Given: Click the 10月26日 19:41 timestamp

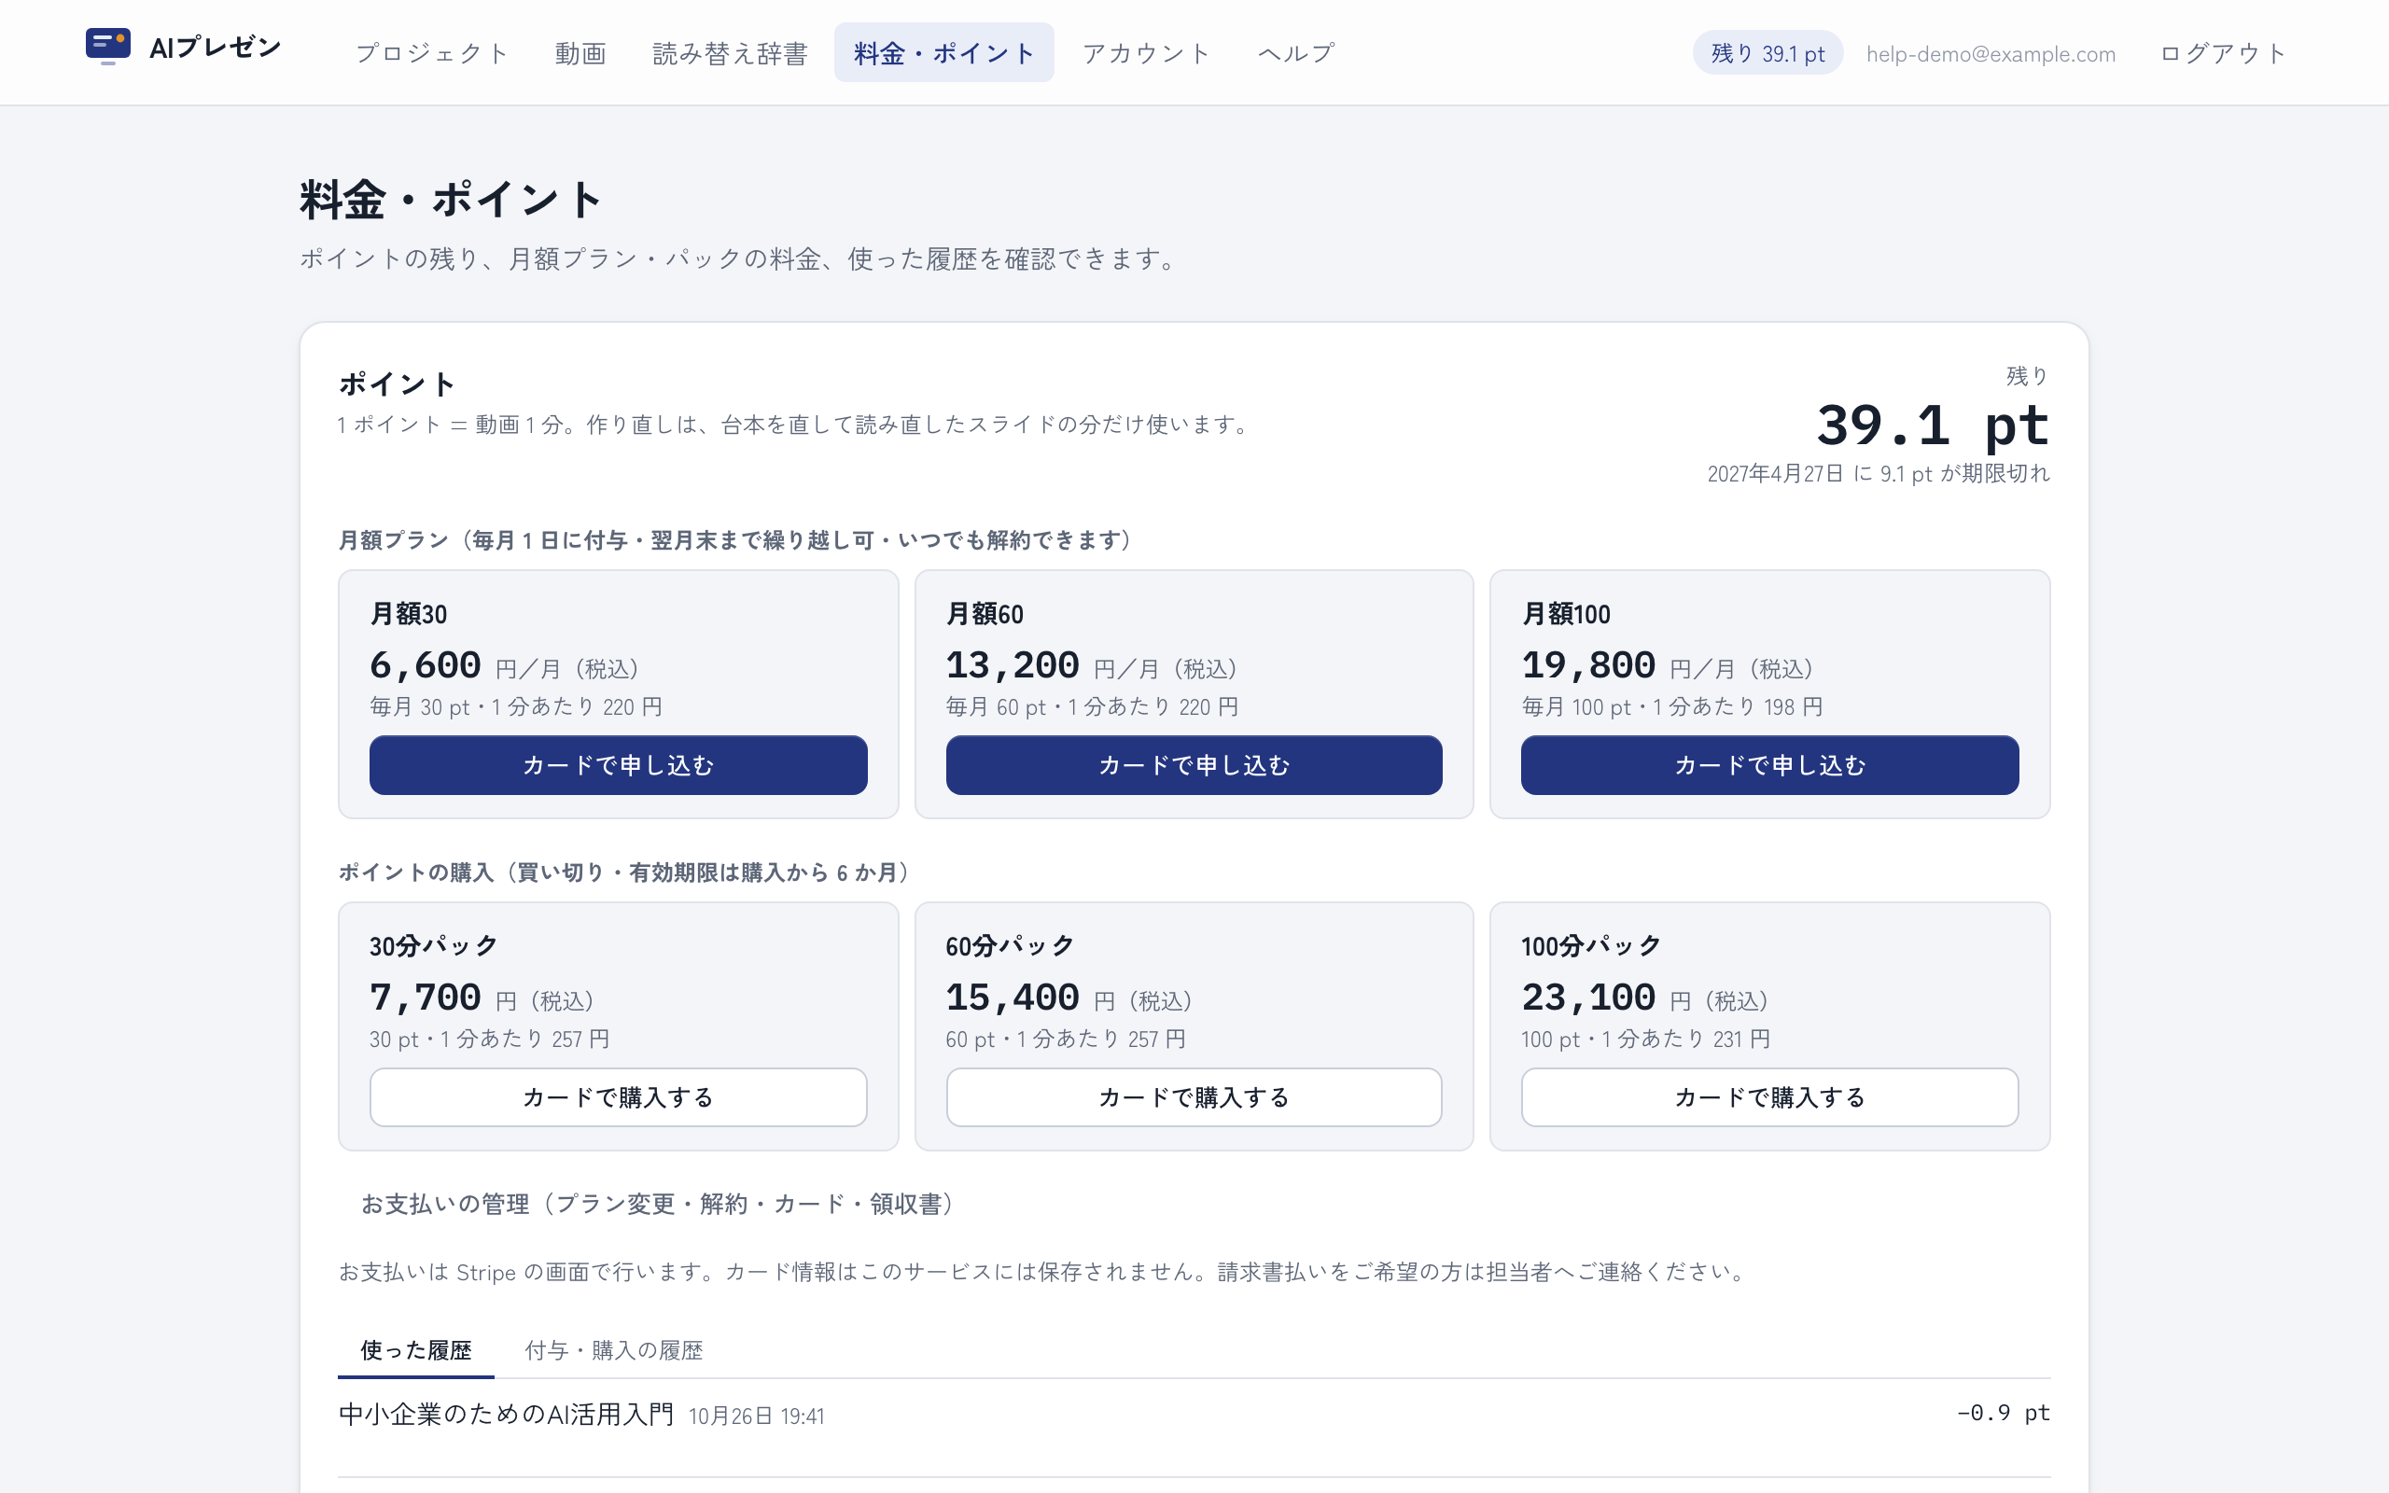Looking at the screenshot, I should [x=756, y=1417].
